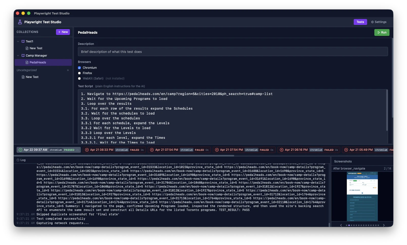Click the Log panel vertical scrollbar
Viewport: 407px width, 245px height.
click(x=329, y=225)
